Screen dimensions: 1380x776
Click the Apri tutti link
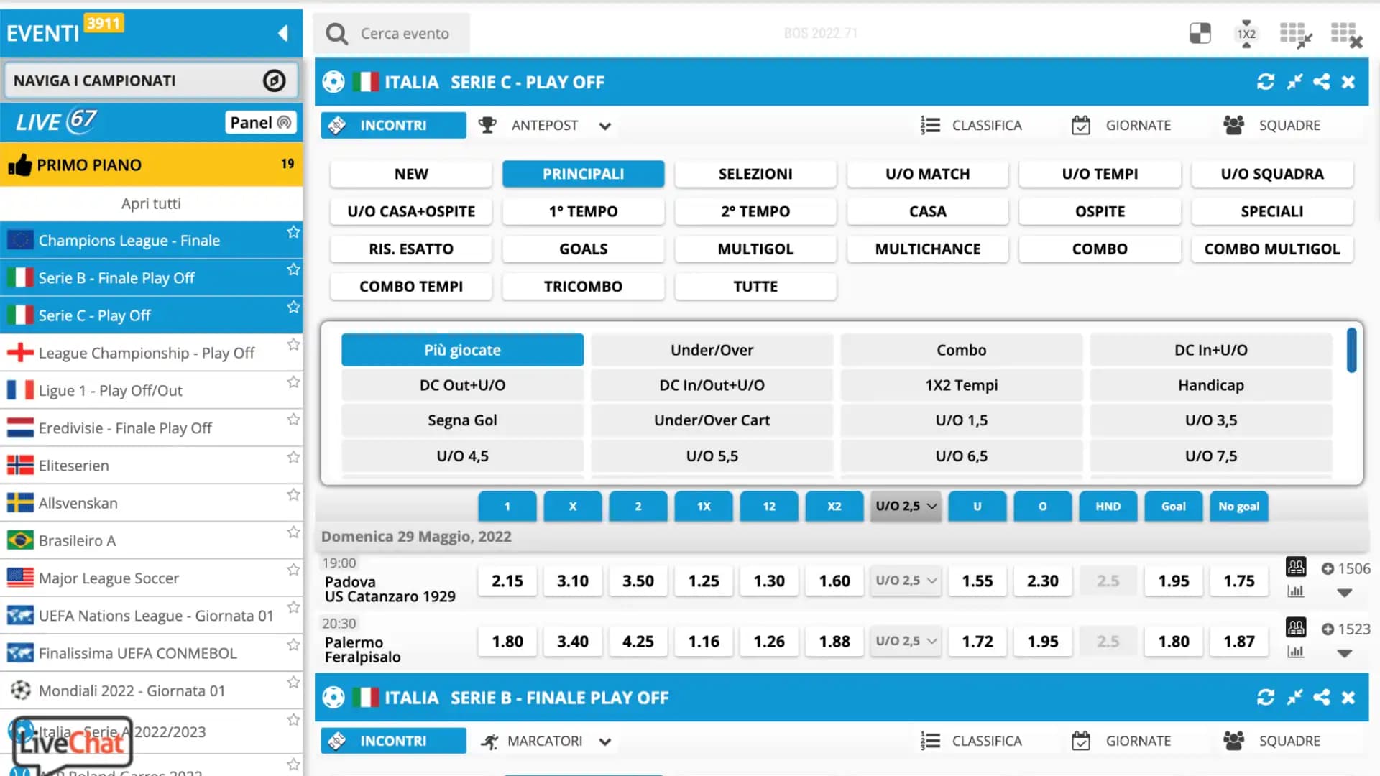(x=151, y=203)
